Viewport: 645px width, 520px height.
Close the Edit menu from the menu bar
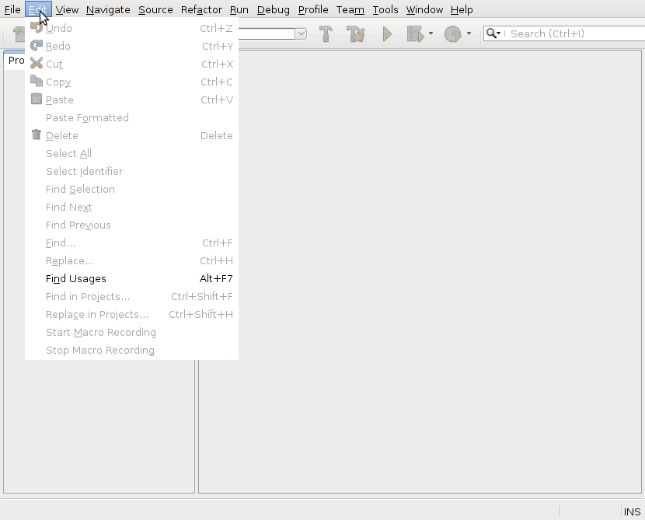point(38,9)
